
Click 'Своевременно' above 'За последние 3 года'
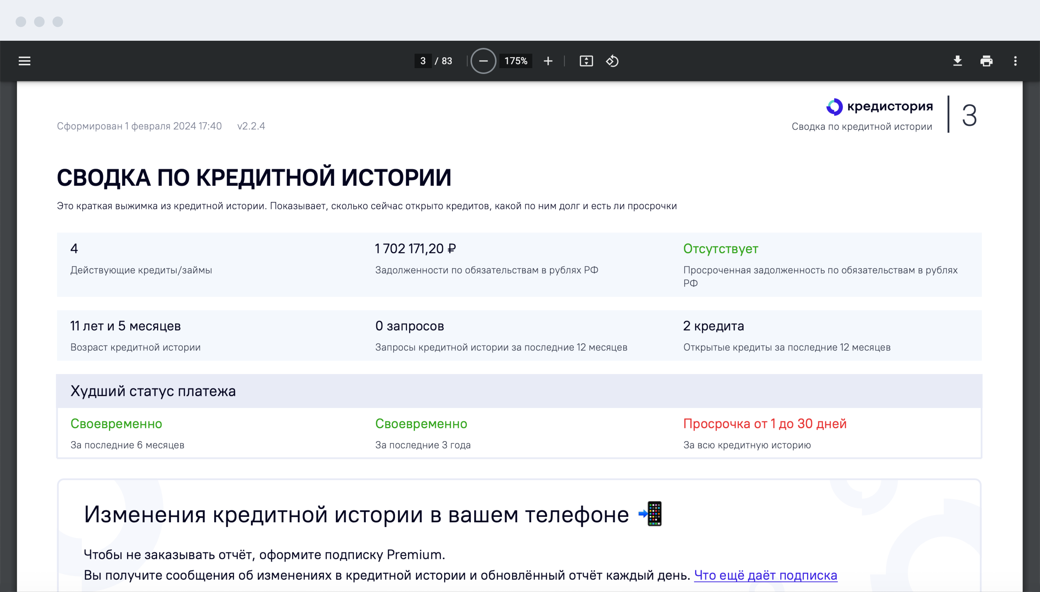[421, 423]
